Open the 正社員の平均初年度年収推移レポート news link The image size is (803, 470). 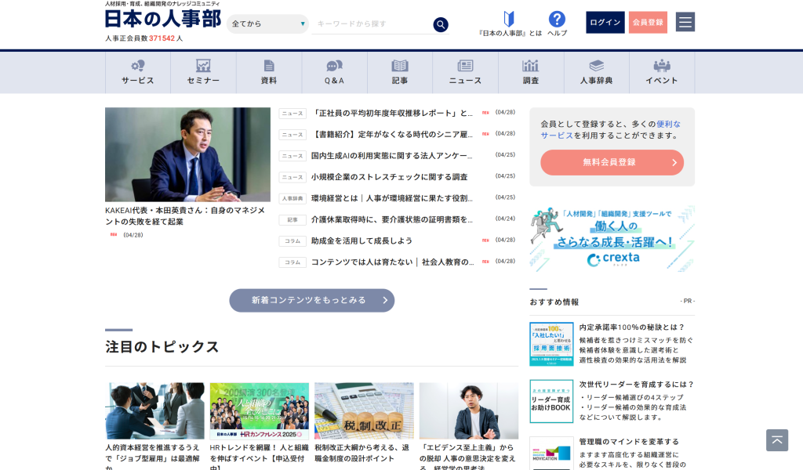pos(392,113)
